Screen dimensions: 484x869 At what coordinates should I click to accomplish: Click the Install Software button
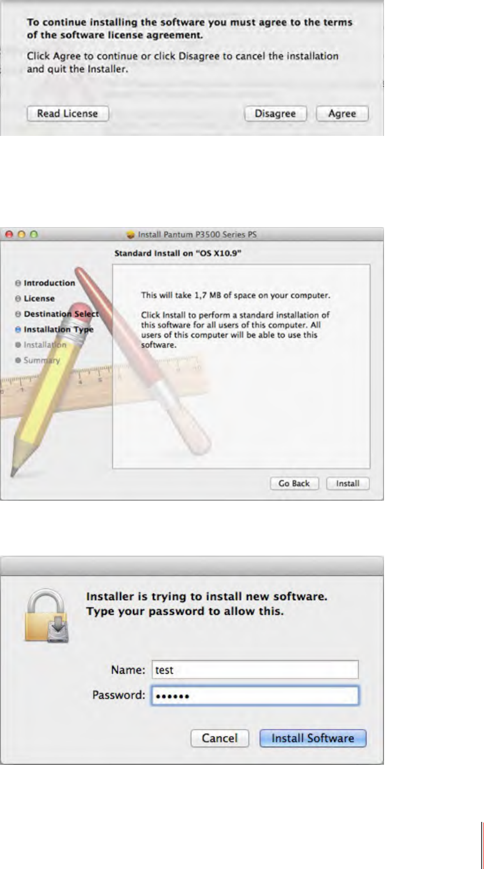[313, 738]
